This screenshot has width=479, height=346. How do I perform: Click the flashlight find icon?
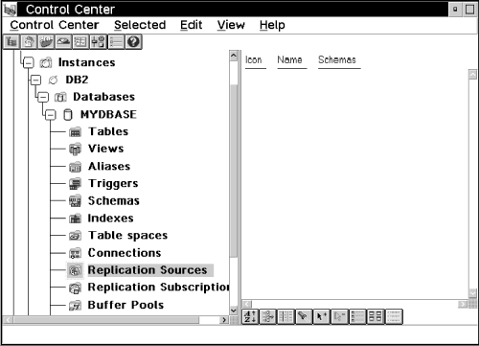click(x=304, y=316)
